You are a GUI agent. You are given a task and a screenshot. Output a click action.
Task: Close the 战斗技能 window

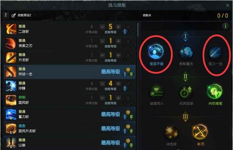tap(228, 5)
